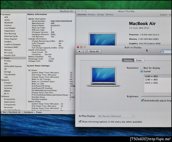The image size is (172, 142).
Task: Select Bluetooth in the Hardware list
Action: click(9, 23)
